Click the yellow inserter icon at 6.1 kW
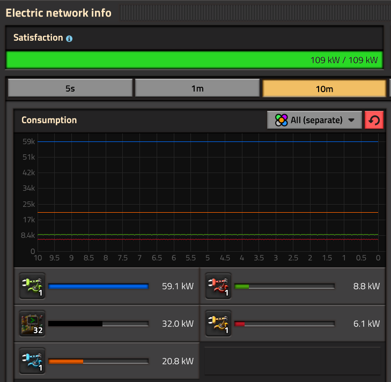The image size is (391, 382). click(x=218, y=323)
